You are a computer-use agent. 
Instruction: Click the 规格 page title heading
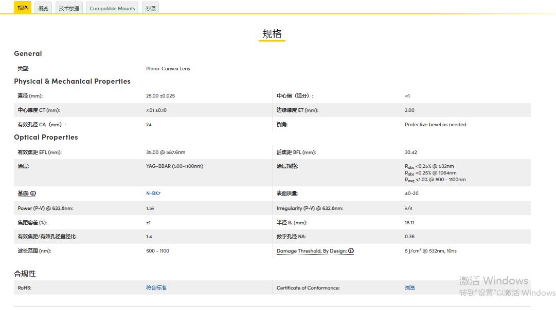(x=272, y=33)
